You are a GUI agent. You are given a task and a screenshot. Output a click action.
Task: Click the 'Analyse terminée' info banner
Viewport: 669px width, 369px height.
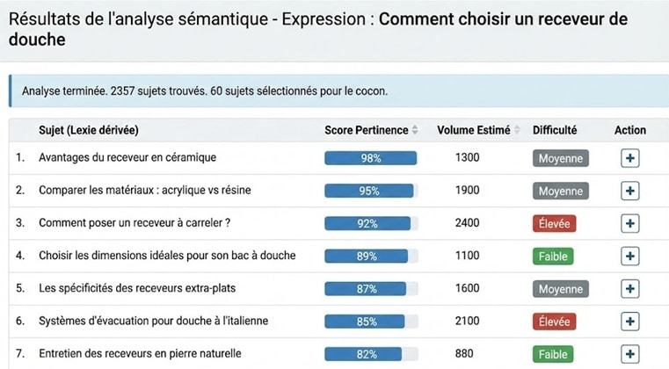334,90
